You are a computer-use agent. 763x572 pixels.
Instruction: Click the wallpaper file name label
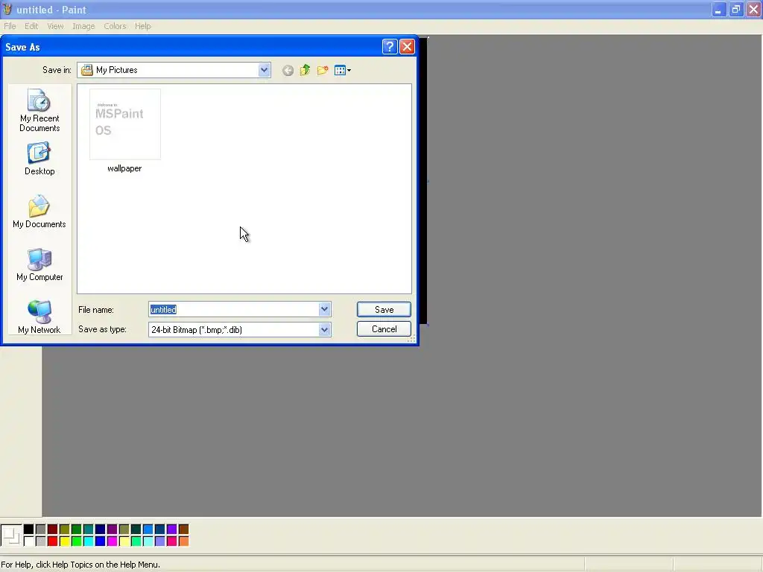124,168
